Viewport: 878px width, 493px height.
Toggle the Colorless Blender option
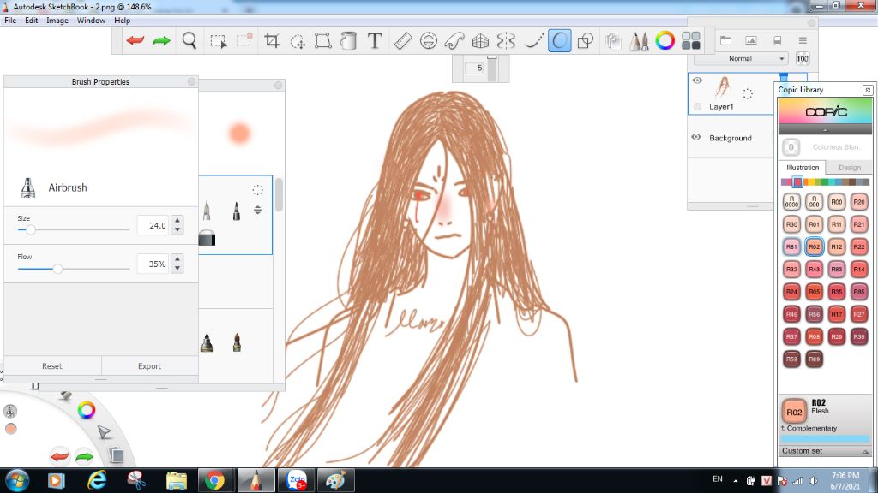click(x=826, y=147)
